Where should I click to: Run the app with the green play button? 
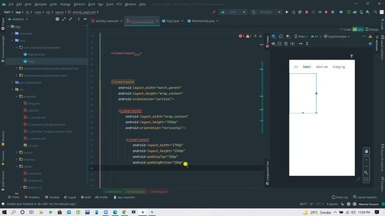[x=287, y=12]
